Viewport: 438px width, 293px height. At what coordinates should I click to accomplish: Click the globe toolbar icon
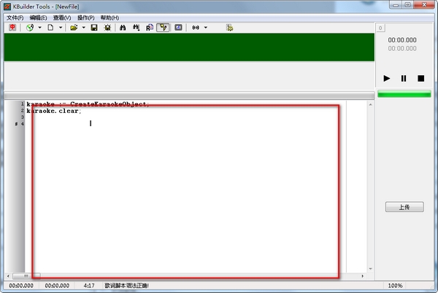coord(30,28)
